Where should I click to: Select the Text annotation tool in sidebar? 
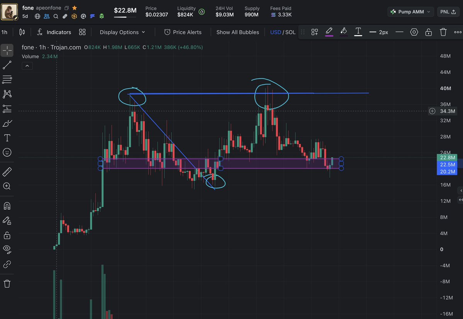click(7, 138)
